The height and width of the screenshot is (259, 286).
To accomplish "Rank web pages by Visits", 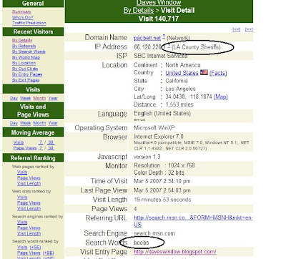I will 22,172.
